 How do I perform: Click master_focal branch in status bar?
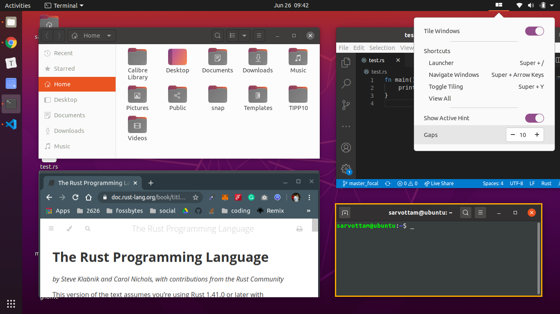tap(360, 184)
